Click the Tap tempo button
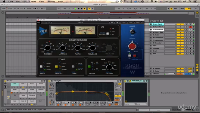Screen dimensions: 200x113 [4, 9]
